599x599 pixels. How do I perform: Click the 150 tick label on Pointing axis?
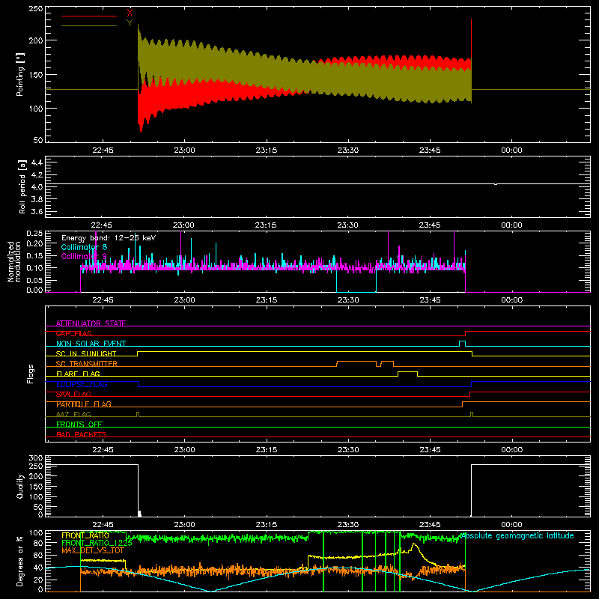[35, 74]
